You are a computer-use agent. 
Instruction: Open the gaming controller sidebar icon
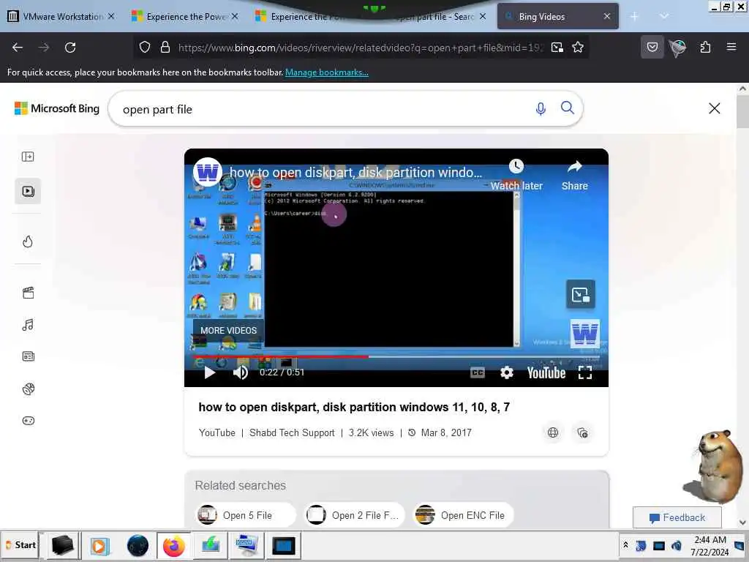point(29,421)
